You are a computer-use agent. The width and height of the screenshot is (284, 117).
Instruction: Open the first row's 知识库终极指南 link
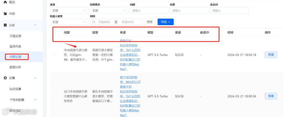[130, 50]
